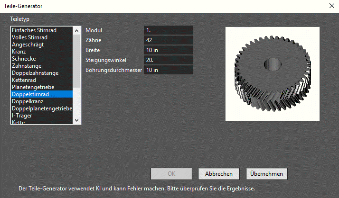Click the Modul value field
The image size is (339, 198).
coord(169,30)
